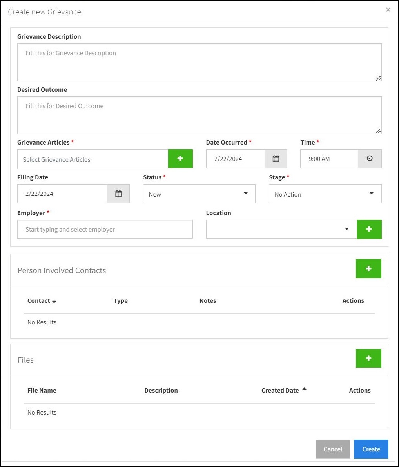The height and width of the screenshot is (467, 399).
Task: Add a new Location with plus button
Action: point(369,229)
